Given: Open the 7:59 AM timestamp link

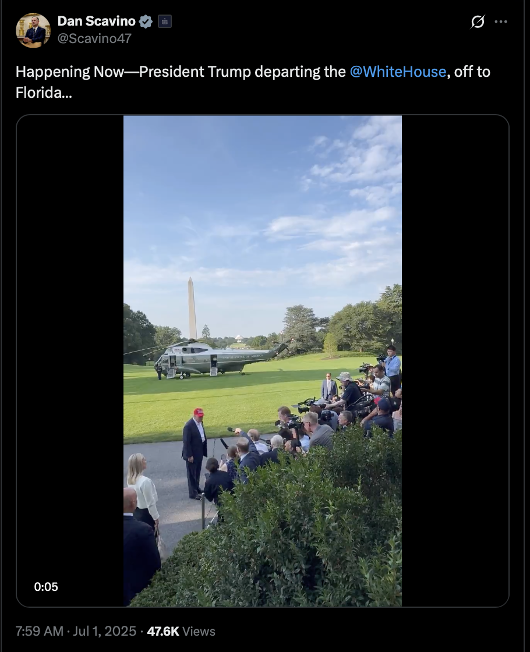Looking at the screenshot, I should coord(40,631).
